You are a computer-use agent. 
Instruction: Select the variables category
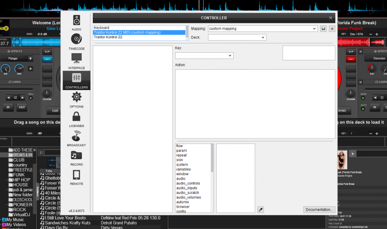click(x=183, y=169)
